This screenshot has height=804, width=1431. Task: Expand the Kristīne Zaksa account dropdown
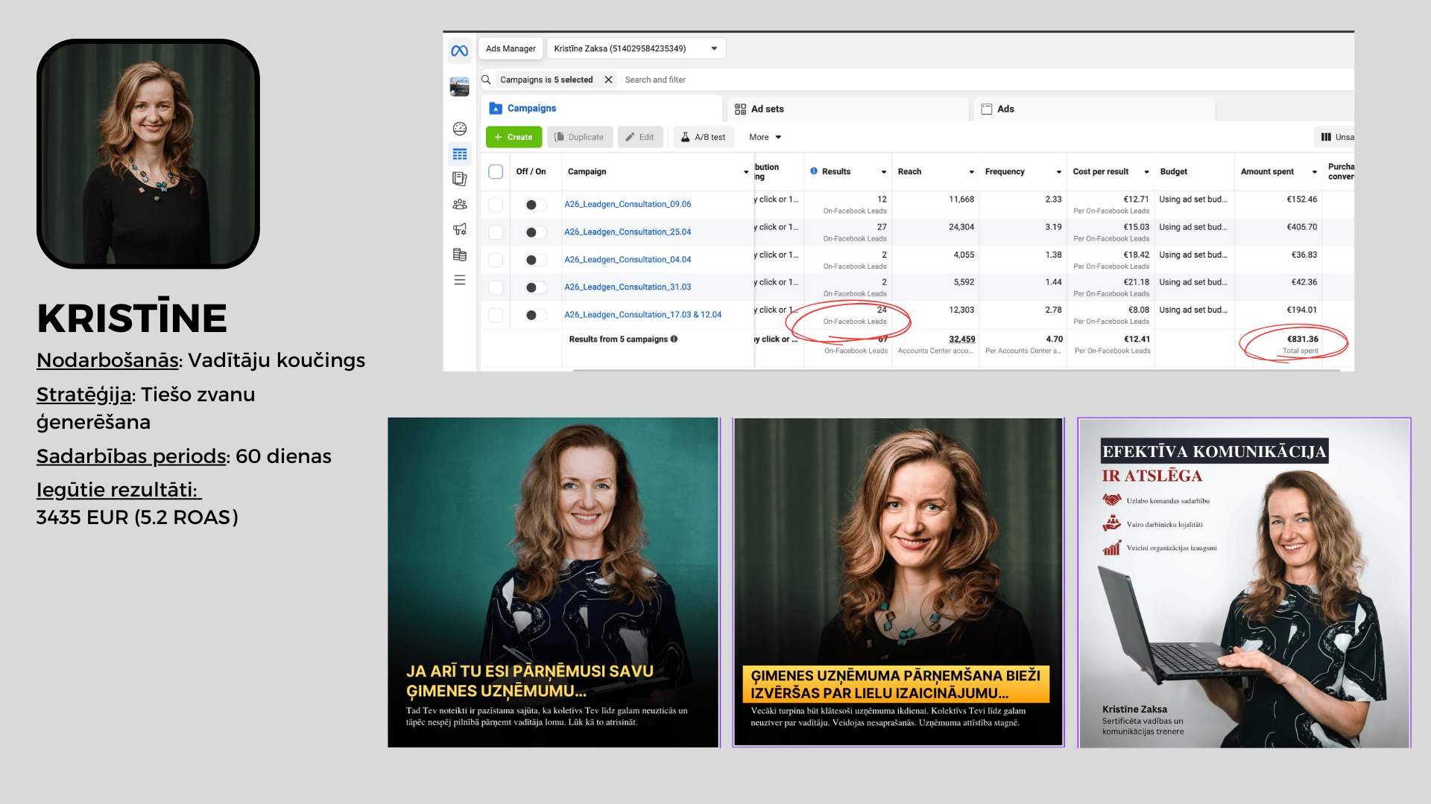click(x=713, y=48)
